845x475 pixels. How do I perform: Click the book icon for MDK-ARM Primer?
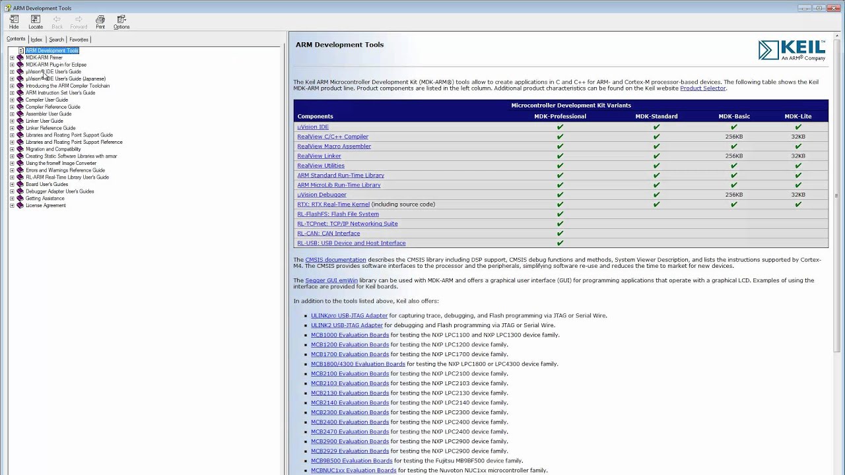(20, 57)
